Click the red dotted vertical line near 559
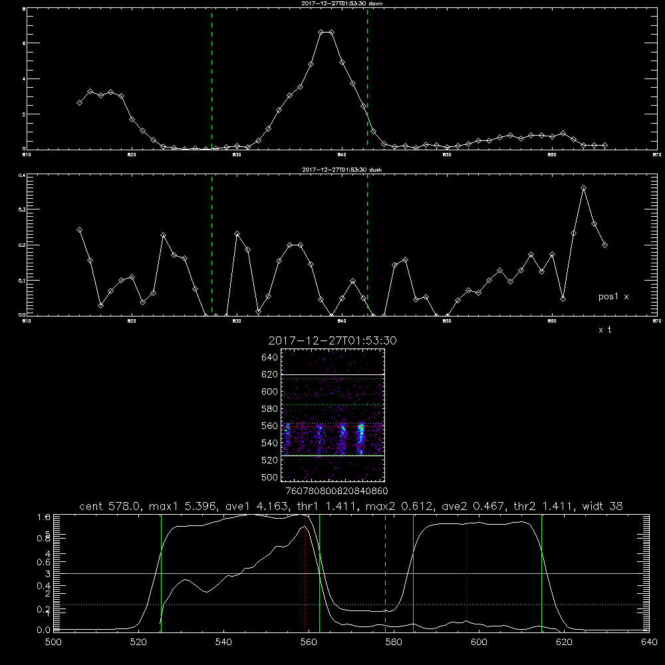 coord(305,573)
